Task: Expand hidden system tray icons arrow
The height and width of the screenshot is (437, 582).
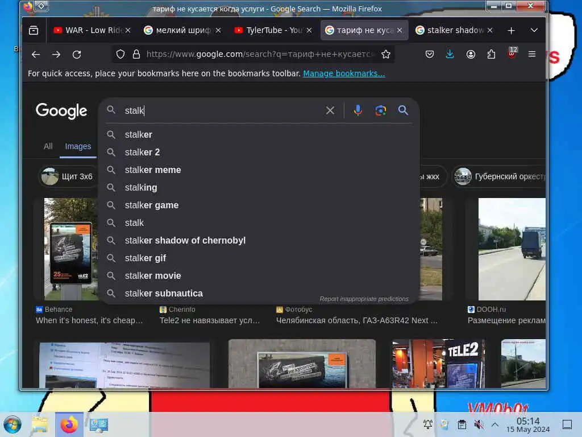Action: coord(495,424)
